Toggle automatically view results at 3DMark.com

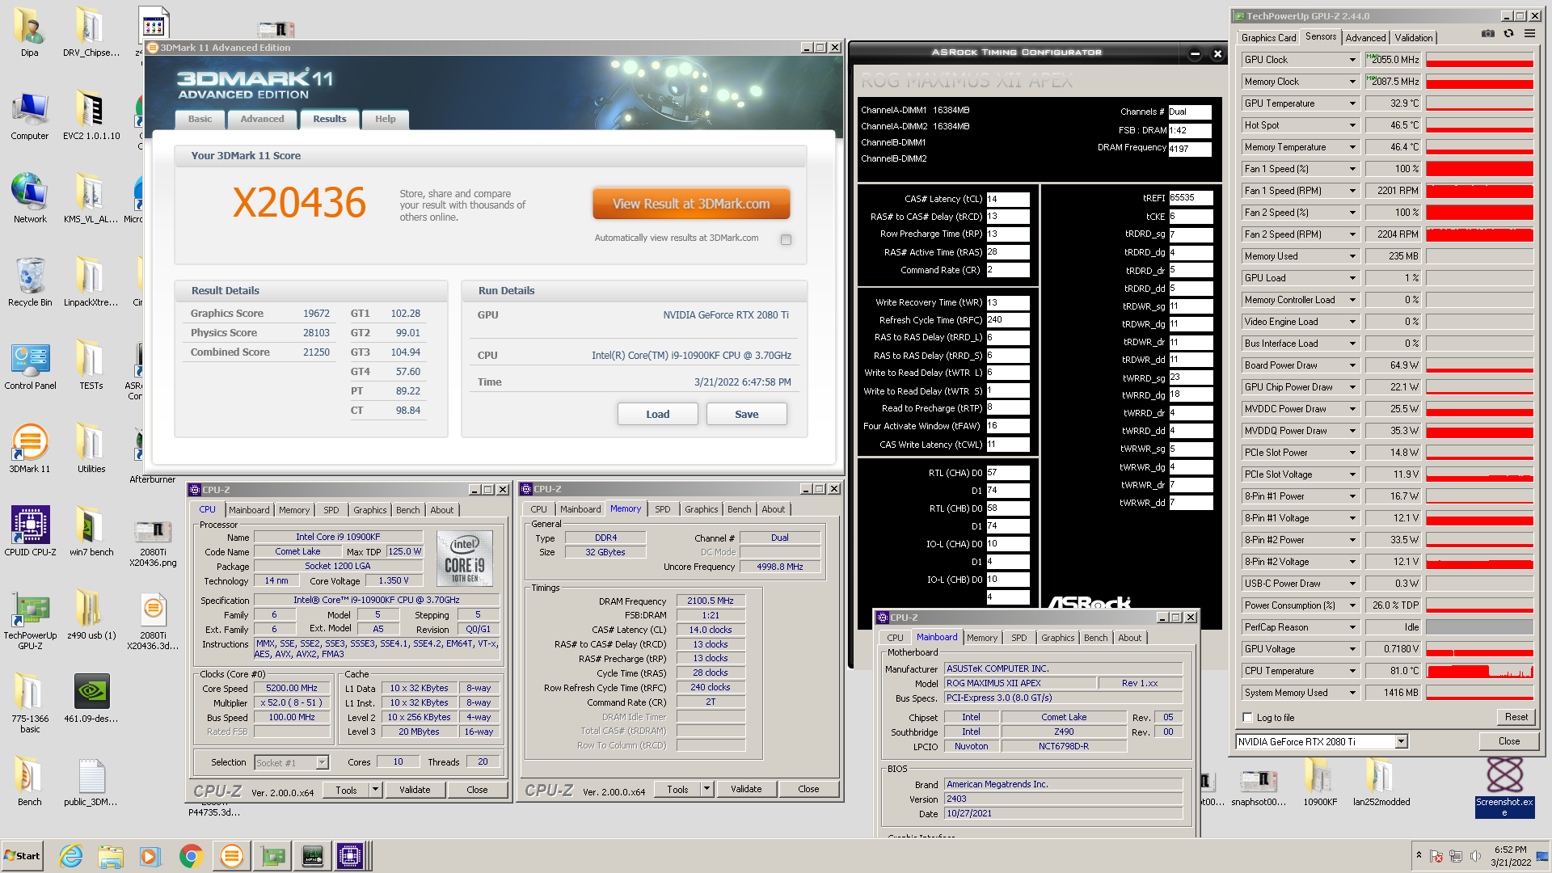(x=786, y=239)
